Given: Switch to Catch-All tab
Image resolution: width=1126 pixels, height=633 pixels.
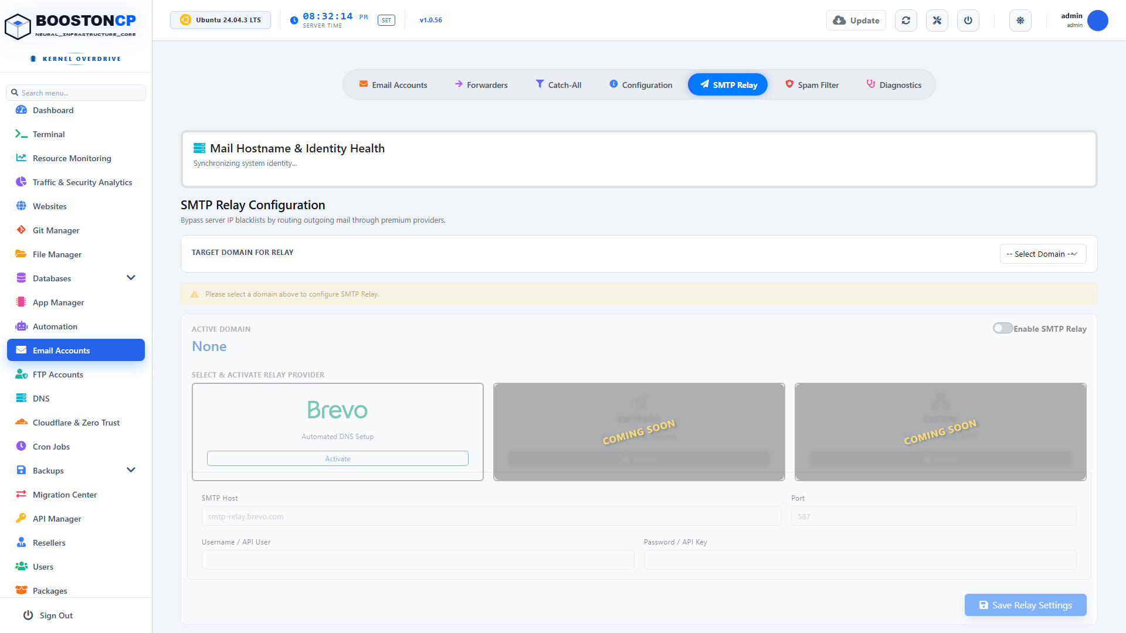Looking at the screenshot, I should [x=558, y=85].
